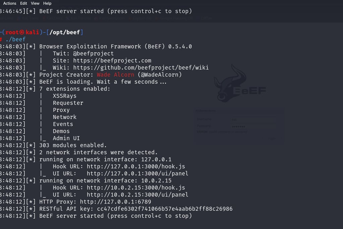
Task: Open the Edit menu
Action: [x=23, y=3]
